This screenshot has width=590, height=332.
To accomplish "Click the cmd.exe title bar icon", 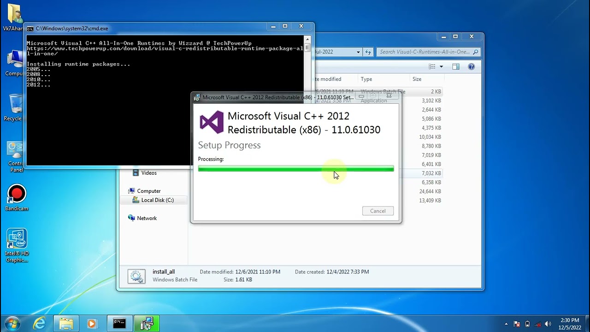I will coord(30,28).
